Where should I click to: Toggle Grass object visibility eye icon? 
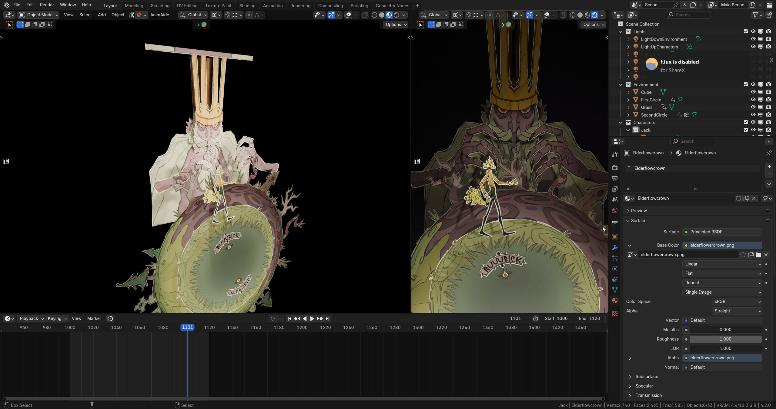point(753,107)
